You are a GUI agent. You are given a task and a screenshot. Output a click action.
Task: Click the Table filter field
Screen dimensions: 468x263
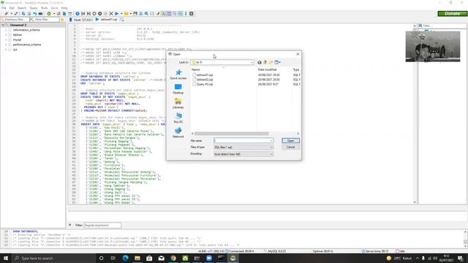[x=44, y=20]
